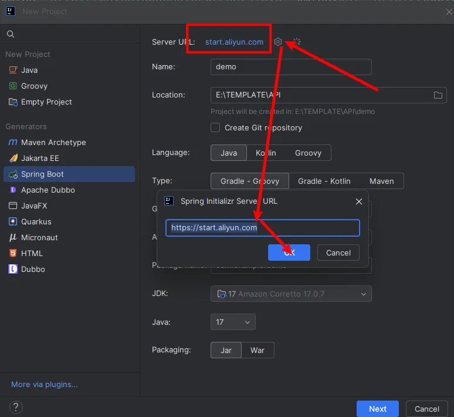Image resolution: width=454 pixels, height=417 pixels.
Task: Select JavaFX in the generators list
Action: 36,206
